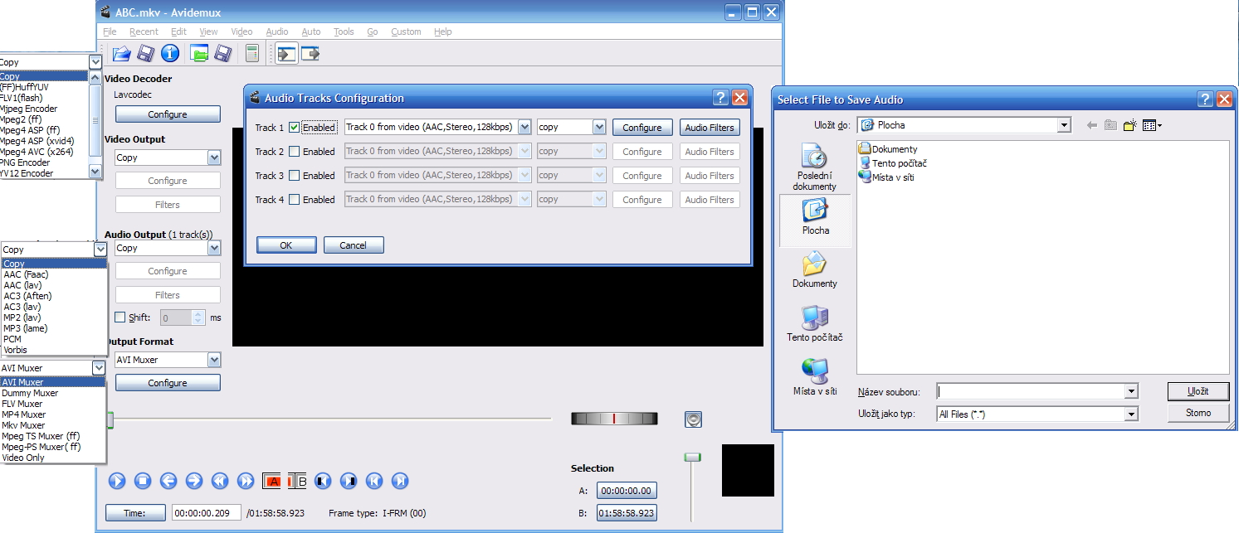Click the vertical volume slider handle
The image size is (1239, 533).
[692, 457]
